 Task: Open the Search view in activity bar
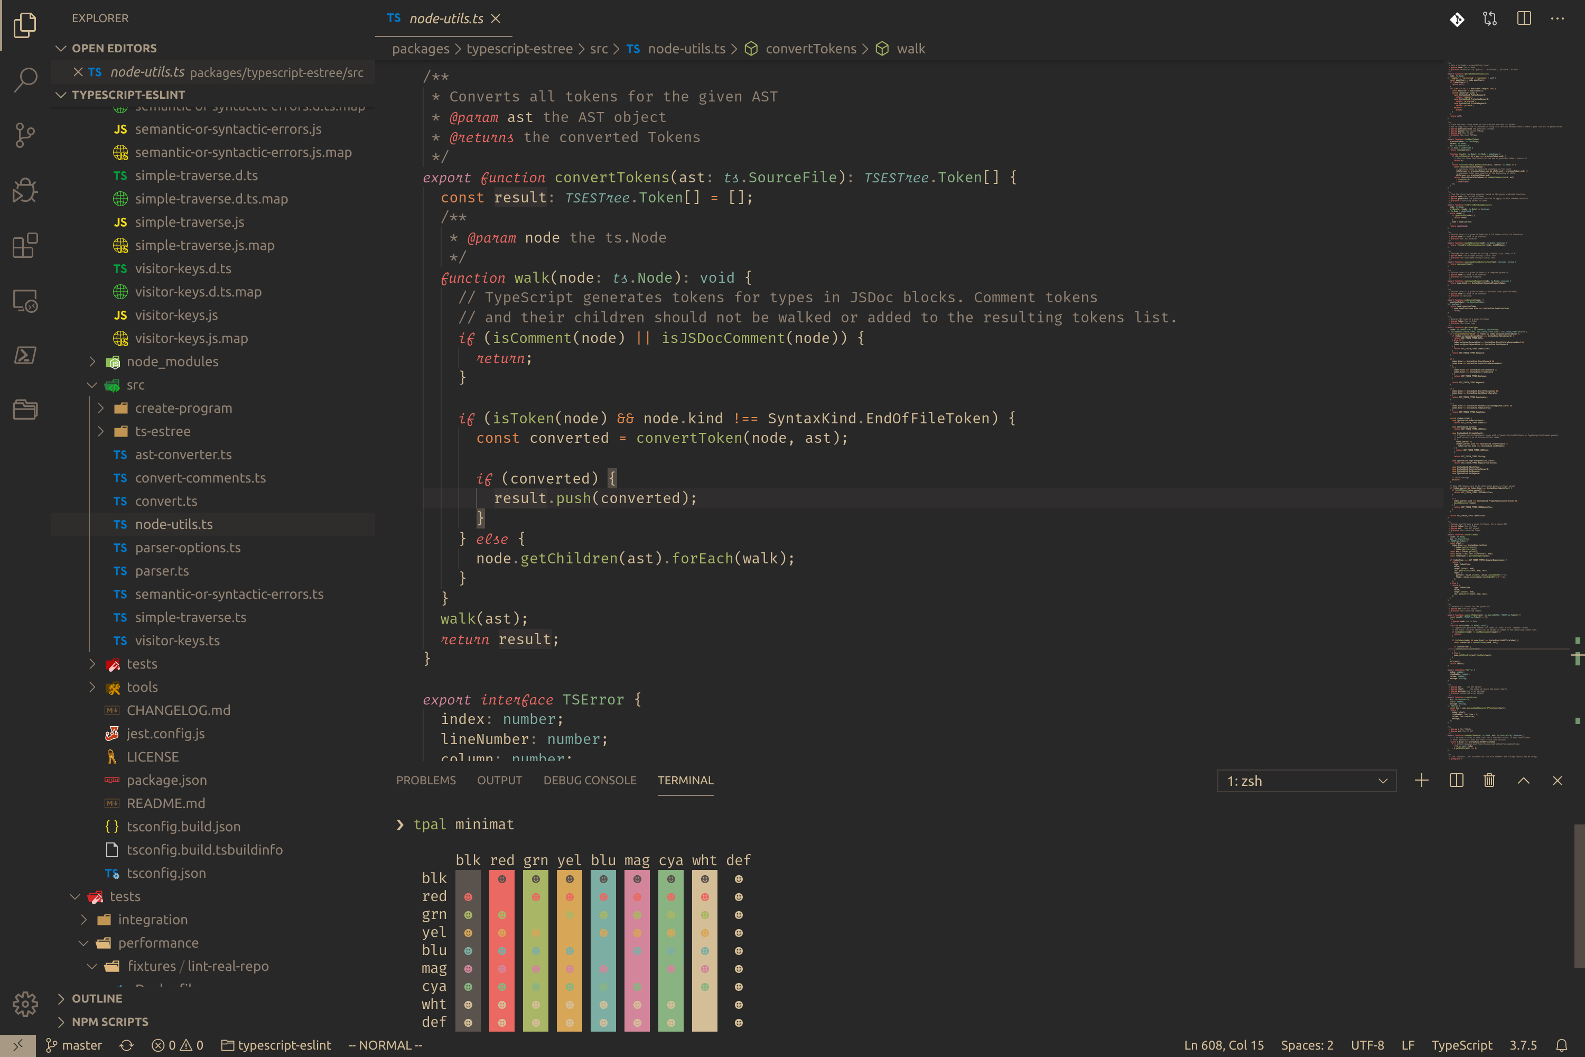click(25, 80)
